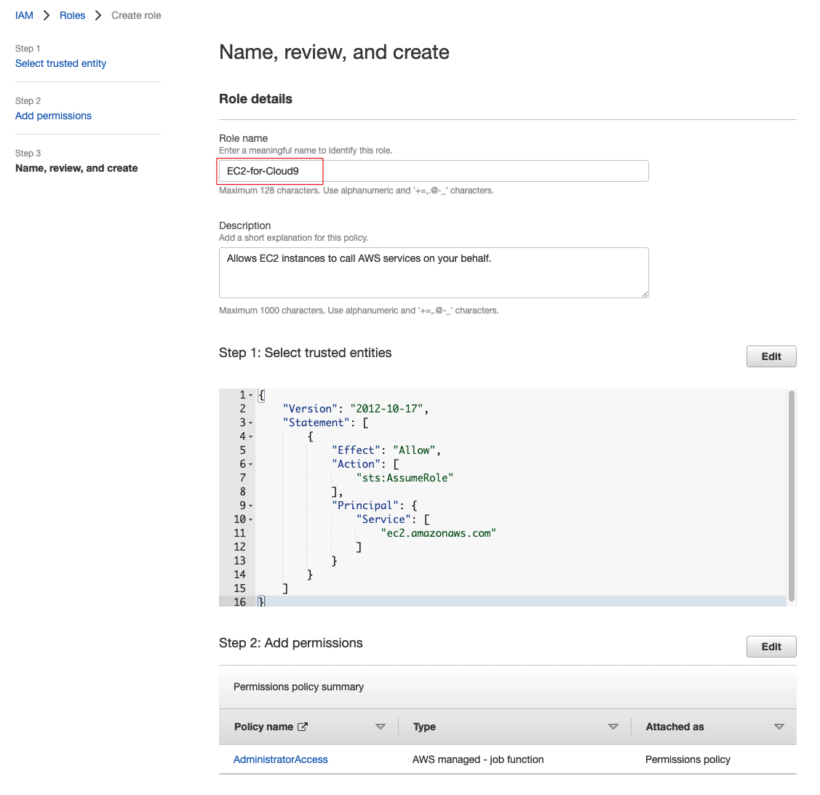Open Add permissions step link
This screenshot has width=820, height=795.
pyautogui.click(x=53, y=116)
